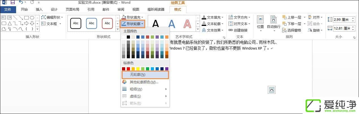
Task: Select No Outline (无轮廓) option
Action: click(145, 75)
